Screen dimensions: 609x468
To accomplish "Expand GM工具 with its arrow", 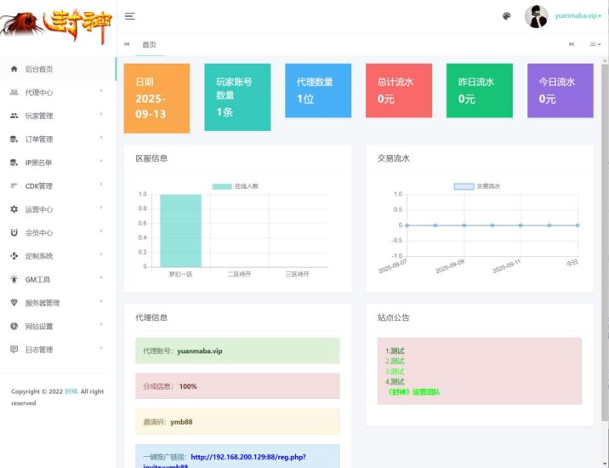I will (101, 278).
